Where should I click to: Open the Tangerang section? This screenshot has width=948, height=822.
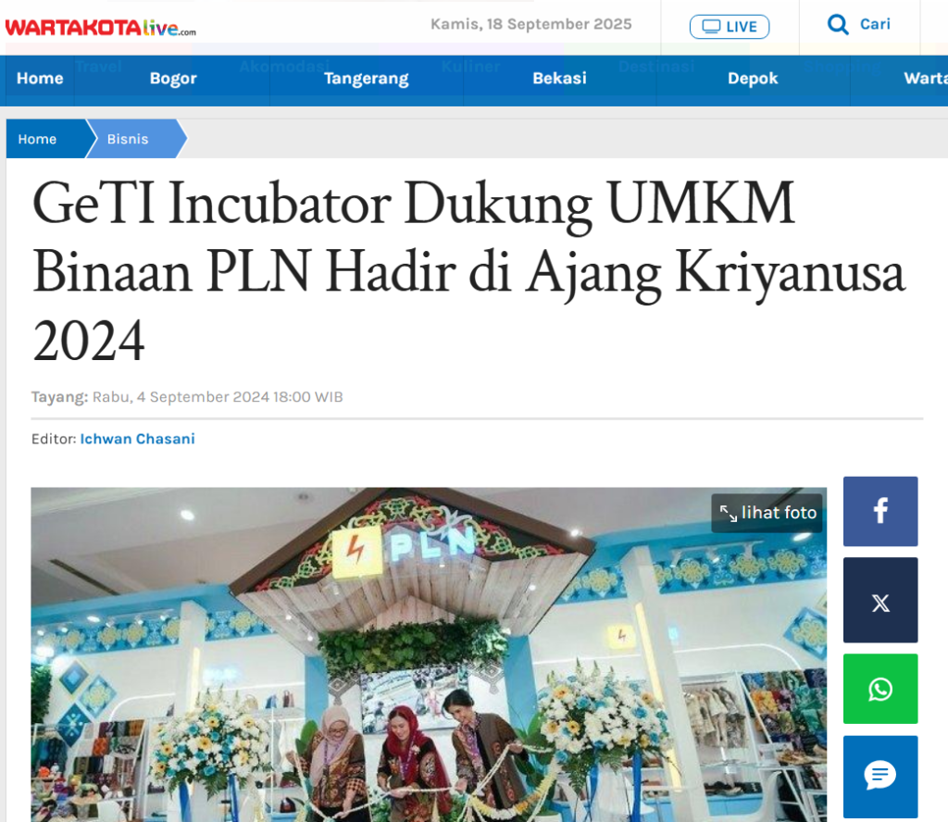(367, 79)
